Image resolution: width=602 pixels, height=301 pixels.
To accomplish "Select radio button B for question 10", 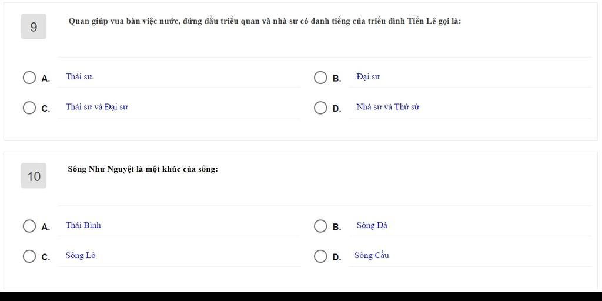I will click(x=320, y=226).
